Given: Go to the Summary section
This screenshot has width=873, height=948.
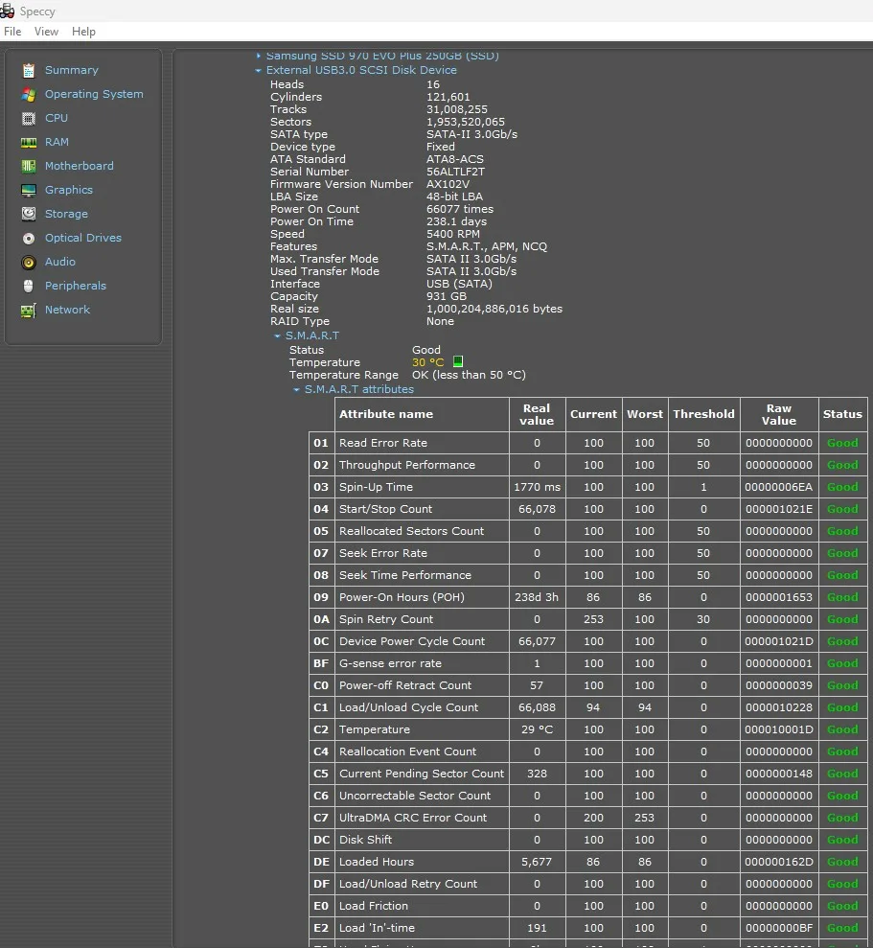Looking at the screenshot, I should click(71, 70).
